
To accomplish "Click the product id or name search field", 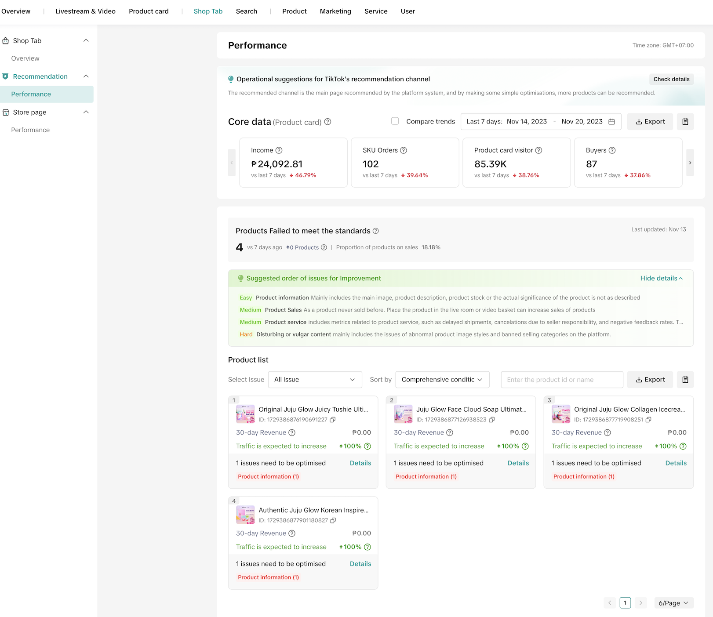I will (562, 380).
